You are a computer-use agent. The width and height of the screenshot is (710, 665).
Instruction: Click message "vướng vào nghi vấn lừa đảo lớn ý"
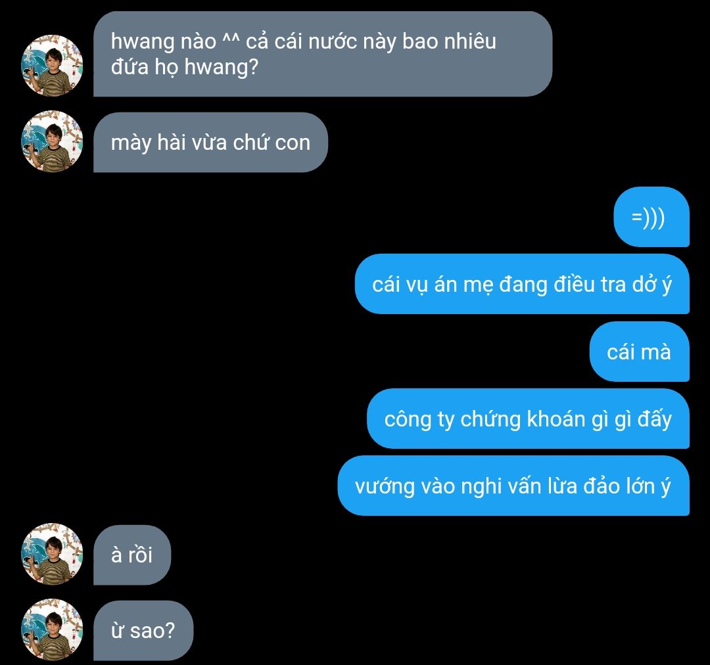click(x=513, y=486)
